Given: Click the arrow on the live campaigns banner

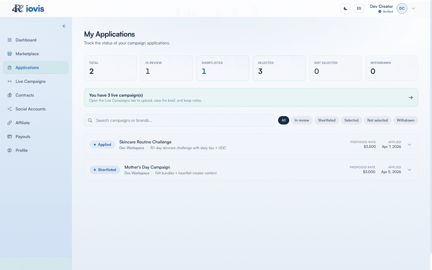Looking at the screenshot, I should click(411, 97).
